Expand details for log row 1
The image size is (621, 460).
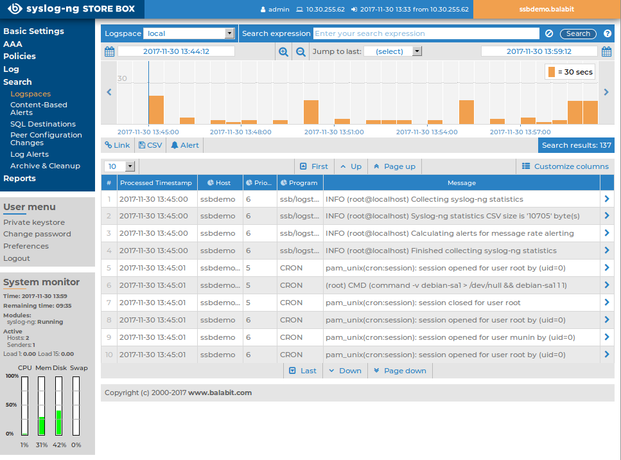coord(607,199)
